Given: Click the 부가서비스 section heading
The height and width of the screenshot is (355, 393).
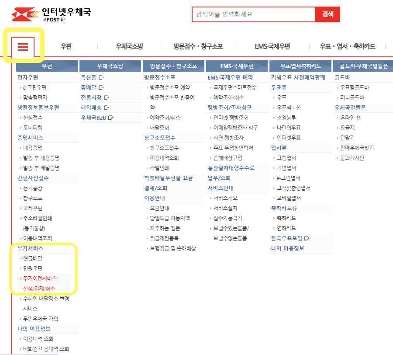Looking at the screenshot, I should [x=30, y=248].
